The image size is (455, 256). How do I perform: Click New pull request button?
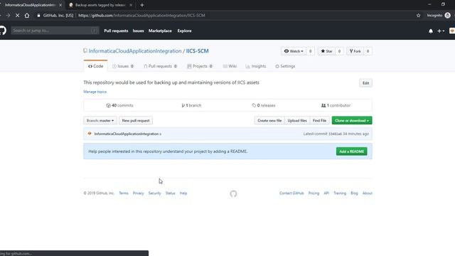pos(136,120)
